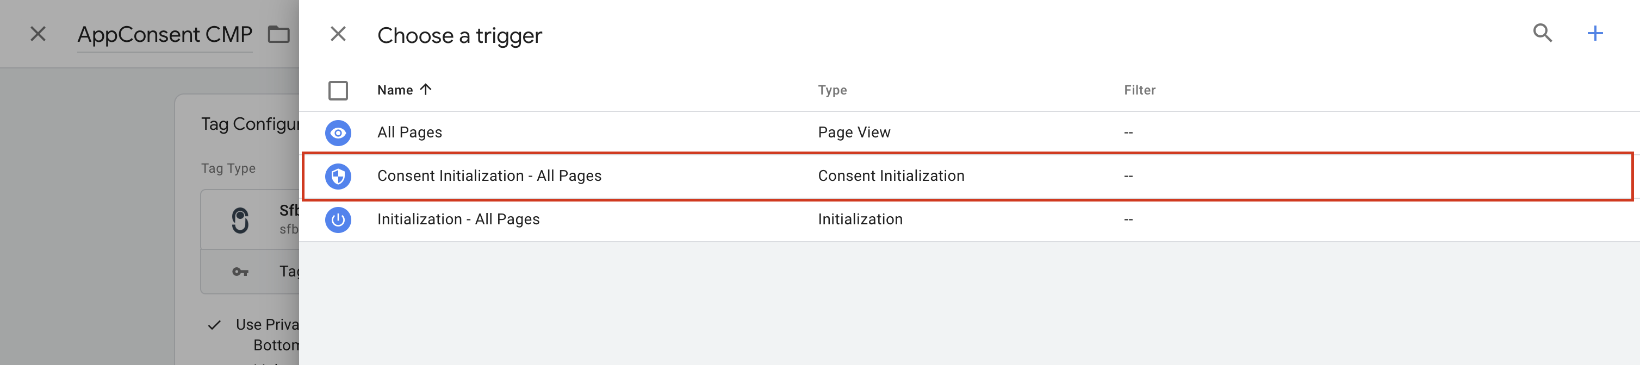The width and height of the screenshot is (1640, 365).
Task: Close the Choose a trigger dialog
Action: coord(338,34)
